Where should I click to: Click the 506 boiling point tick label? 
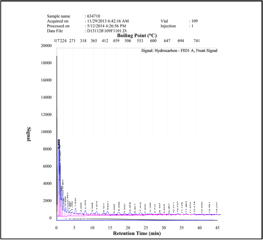pos(128,41)
